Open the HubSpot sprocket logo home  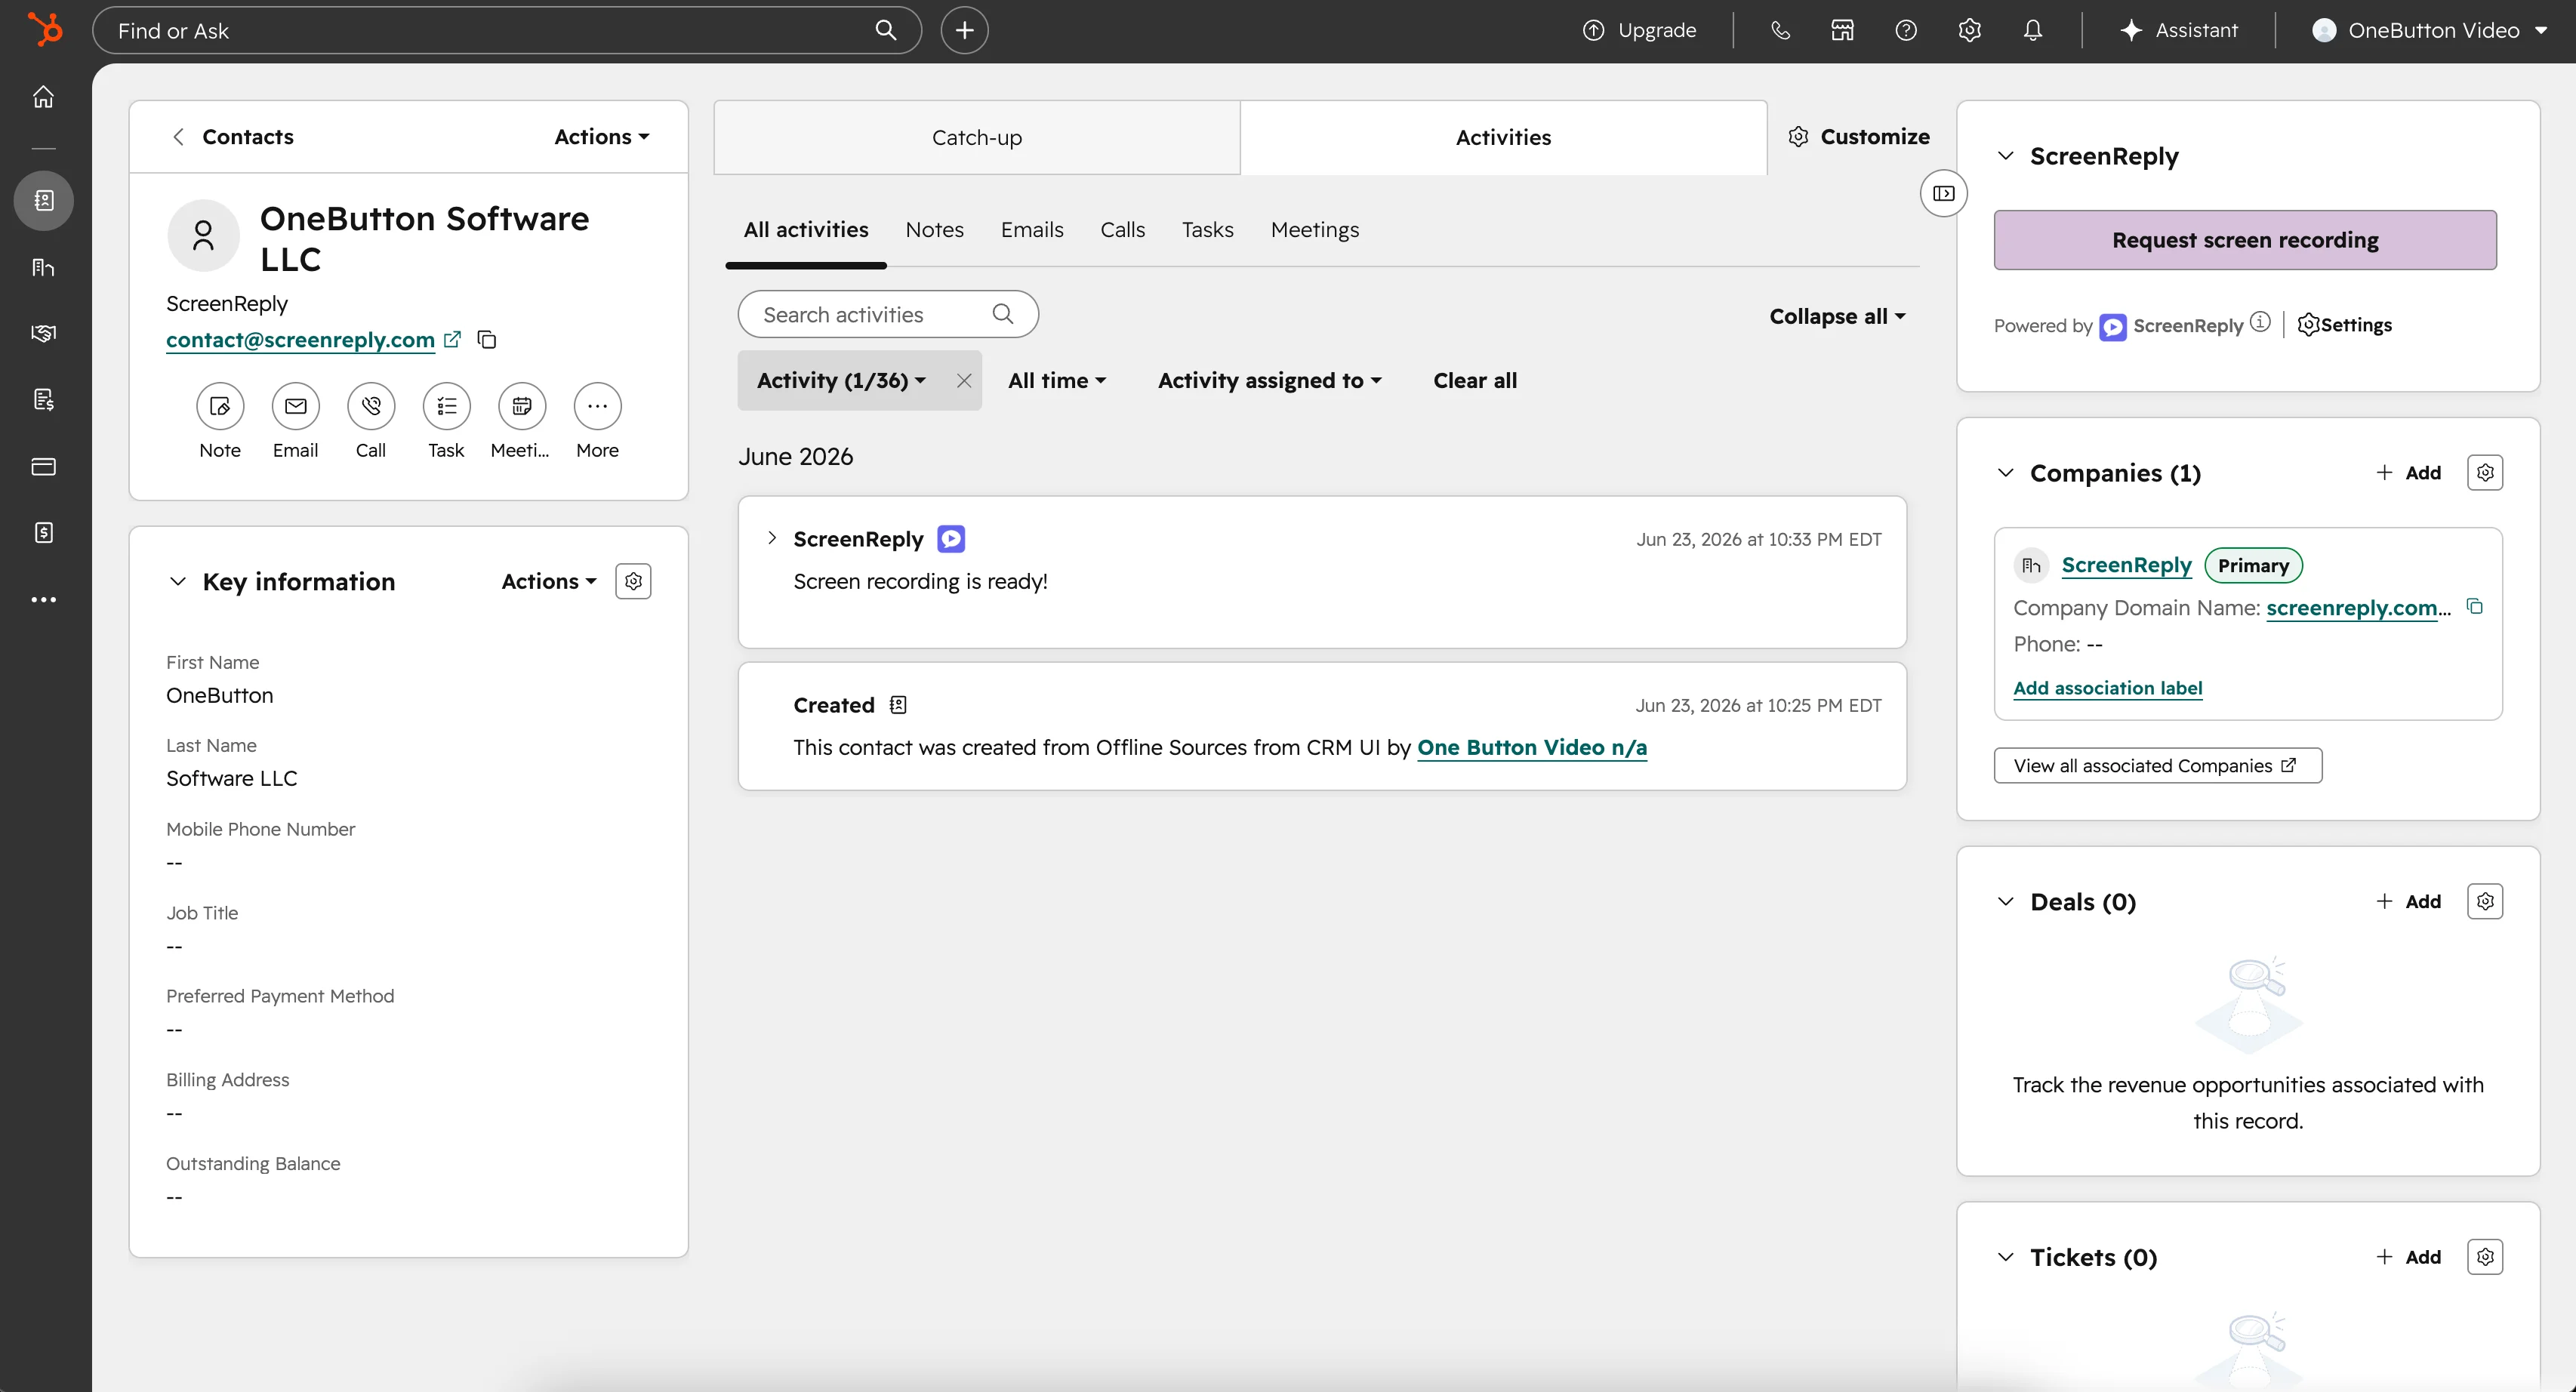pyautogui.click(x=45, y=29)
